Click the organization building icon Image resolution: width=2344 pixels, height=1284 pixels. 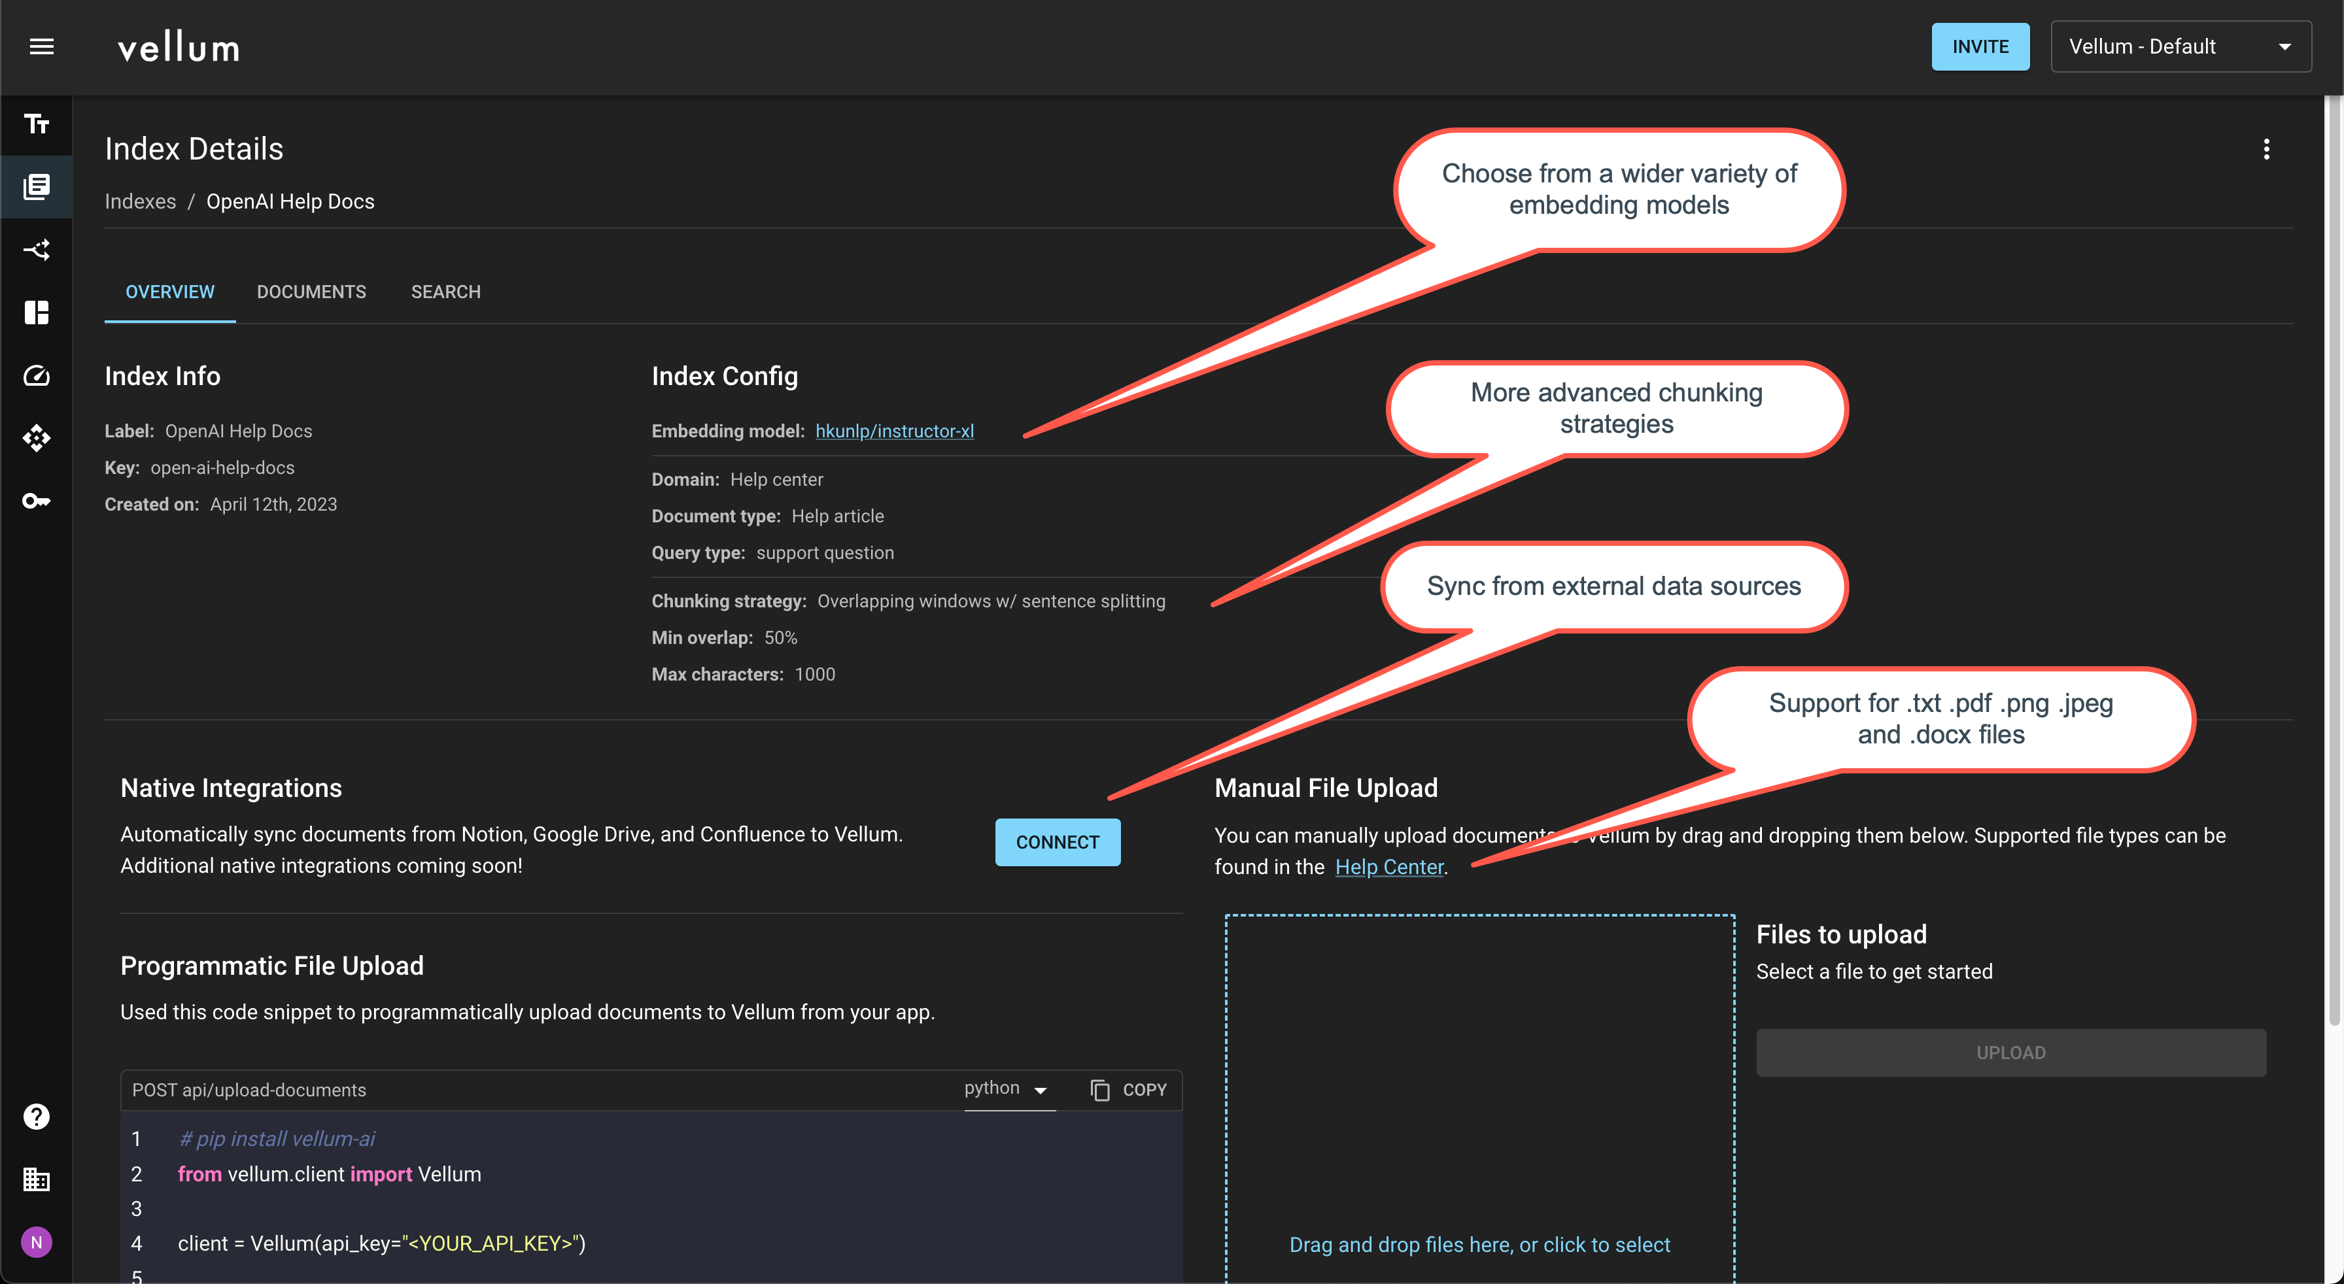tap(37, 1179)
